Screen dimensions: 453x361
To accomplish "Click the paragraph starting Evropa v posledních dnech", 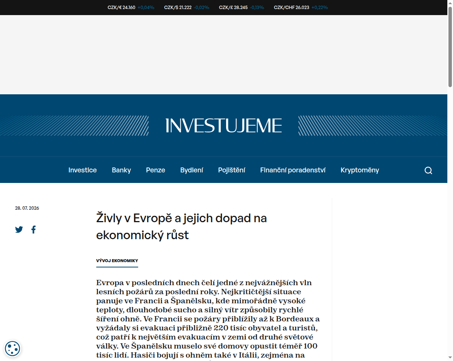I will 208,319.
